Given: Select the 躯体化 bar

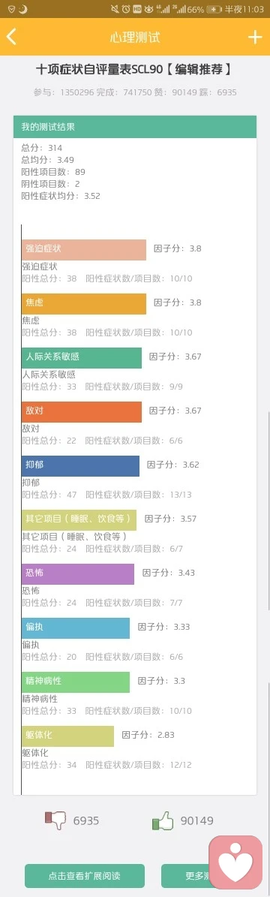Looking at the screenshot, I should click(x=67, y=736).
